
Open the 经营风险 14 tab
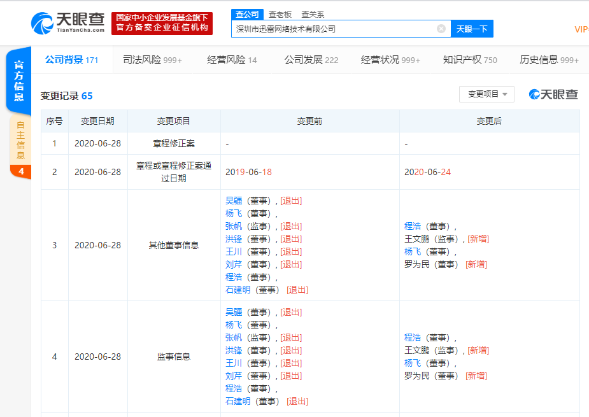click(x=232, y=60)
